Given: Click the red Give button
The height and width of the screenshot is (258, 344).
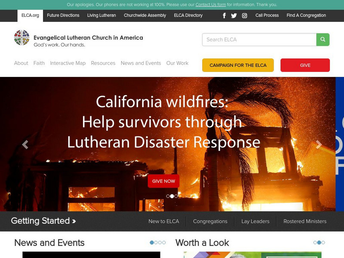Looking at the screenshot, I should (x=305, y=65).
